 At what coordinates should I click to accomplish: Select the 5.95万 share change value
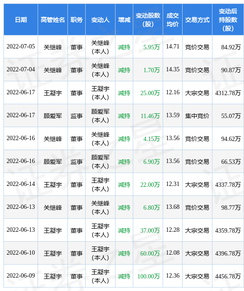click(151, 47)
